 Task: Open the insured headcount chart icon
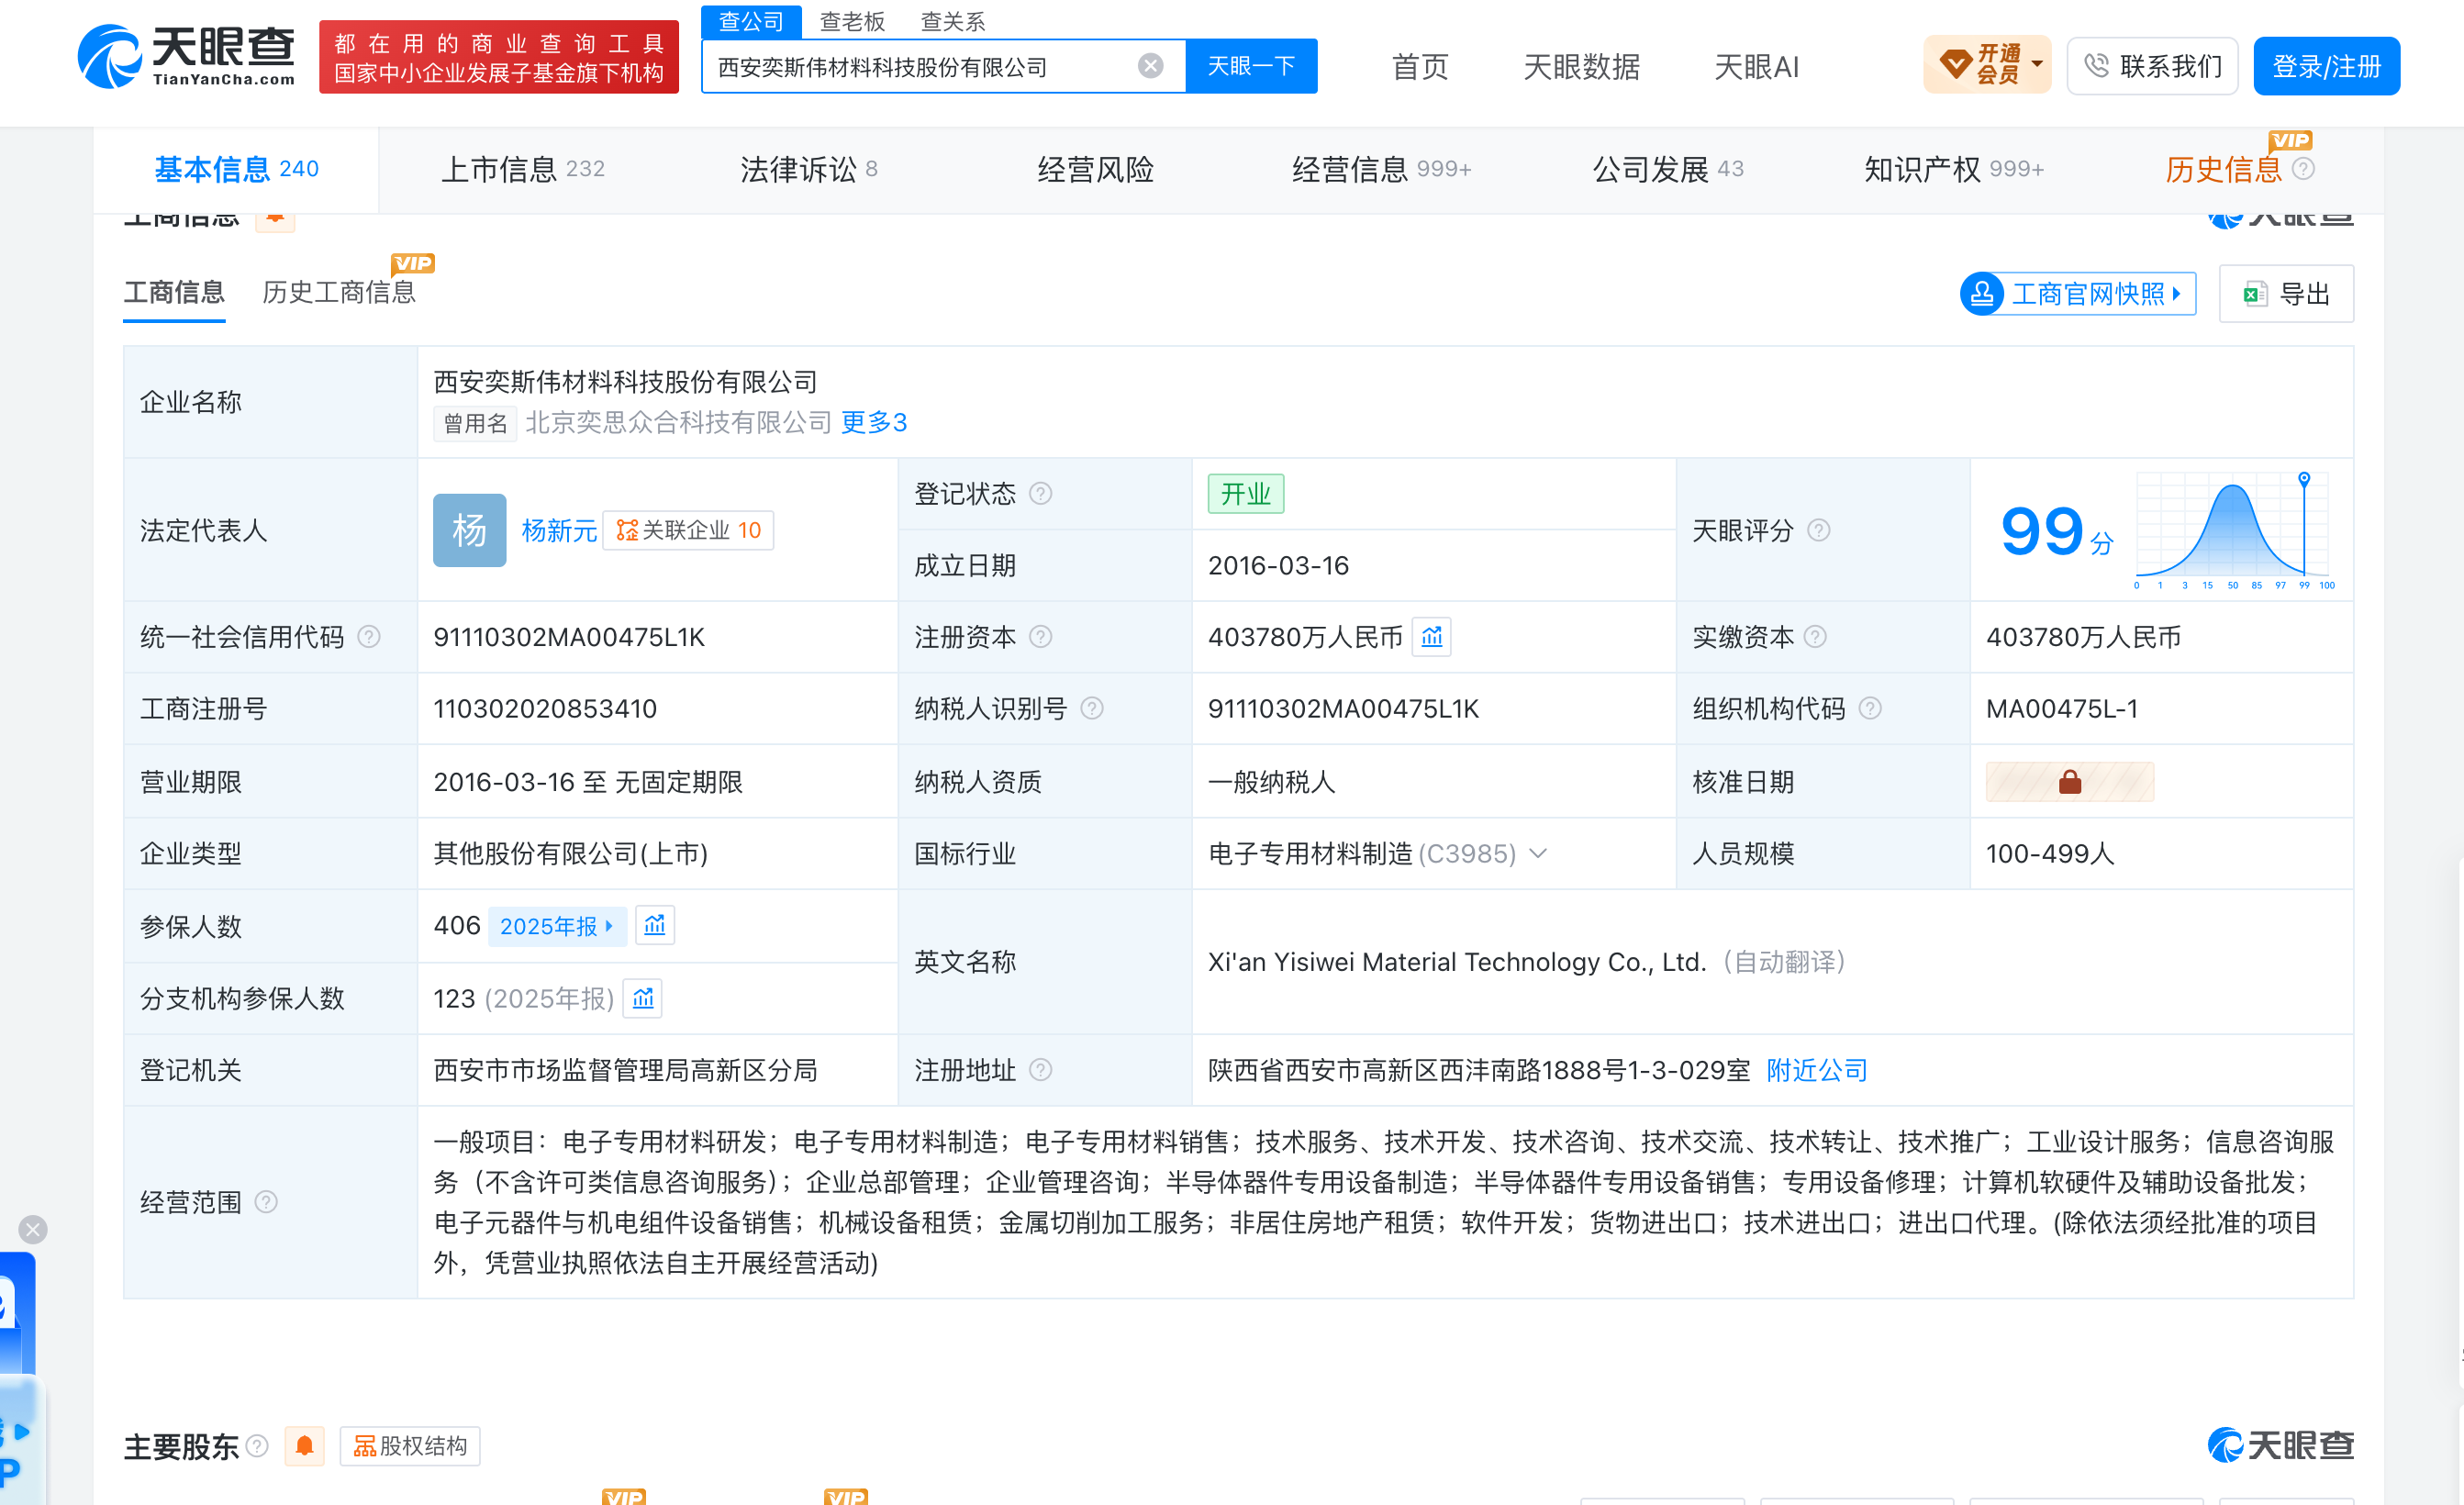(x=655, y=925)
